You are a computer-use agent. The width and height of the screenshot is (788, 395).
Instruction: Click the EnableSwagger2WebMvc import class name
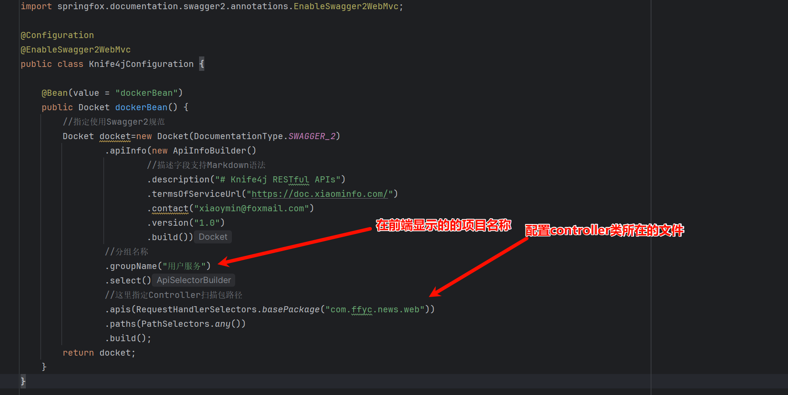click(x=346, y=6)
